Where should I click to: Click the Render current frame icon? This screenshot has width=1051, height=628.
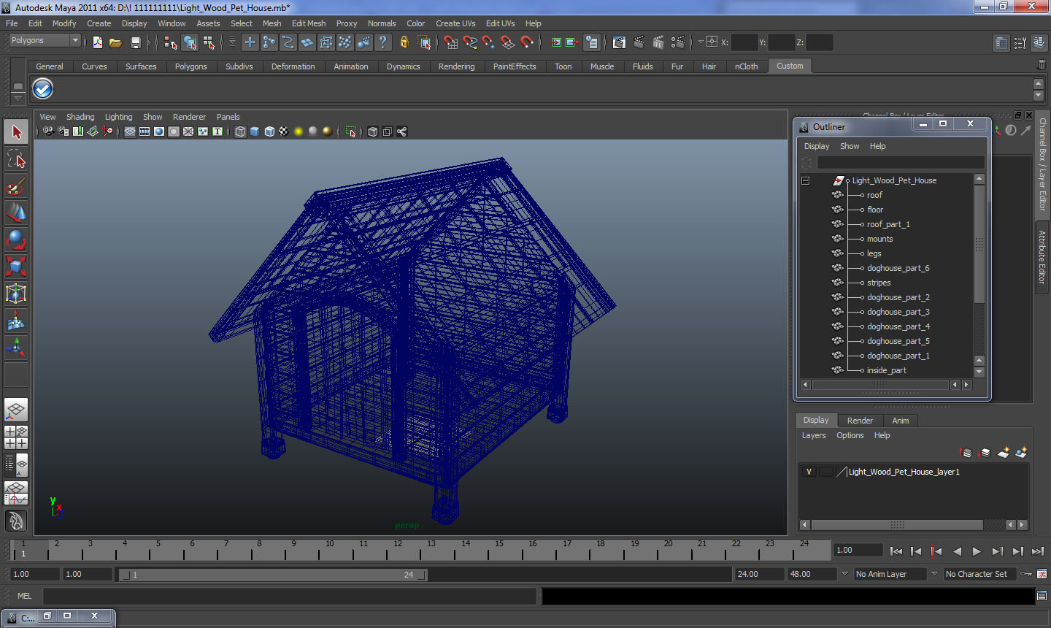point(638,42)
